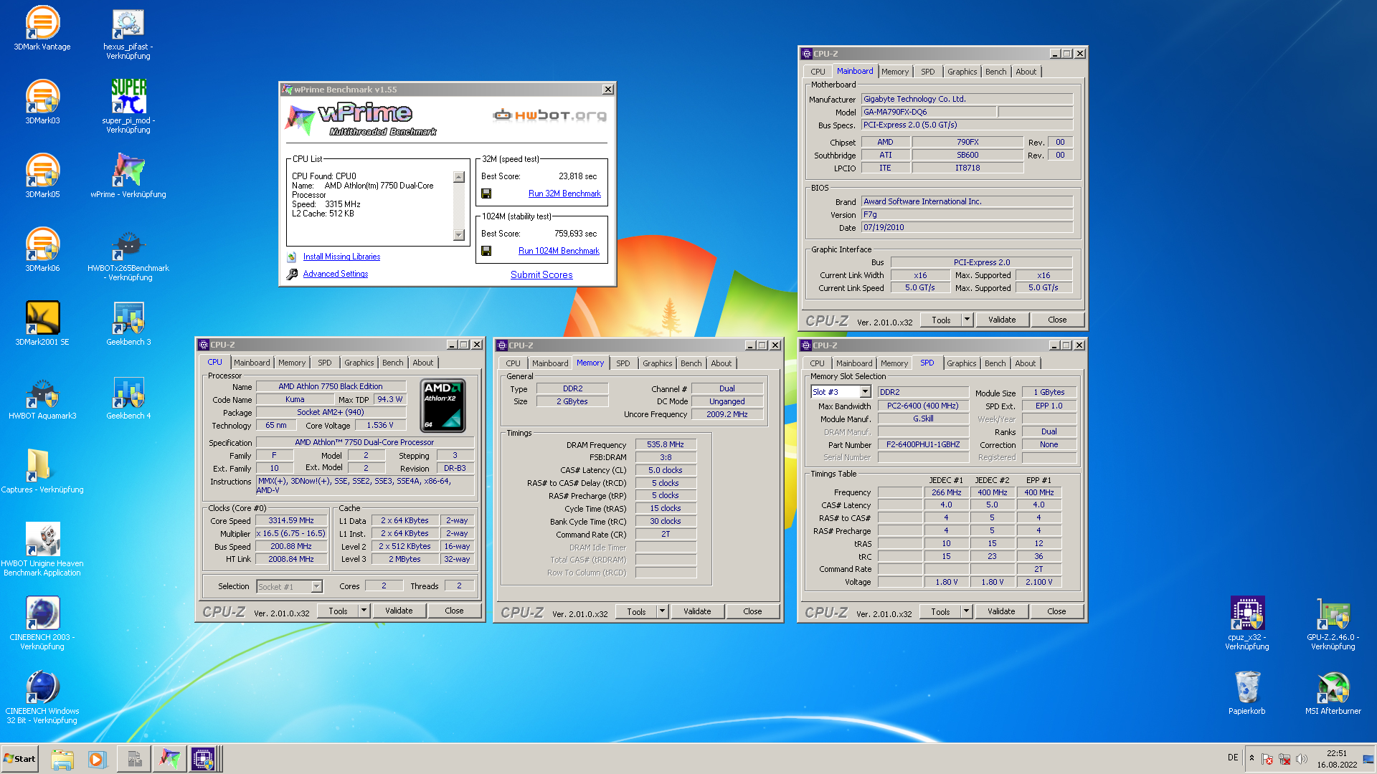1377x774 pixels.
Task: Click the DE language indicator in the taskbar
Action: 1232,758
